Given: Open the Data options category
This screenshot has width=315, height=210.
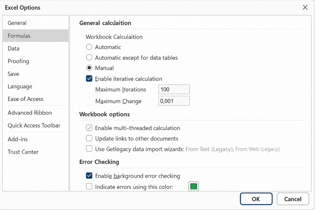Looking at the screenshot, I should [x=14, y=49].
